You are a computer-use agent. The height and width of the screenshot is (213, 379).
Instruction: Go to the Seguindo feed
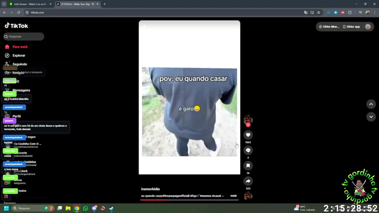click(x=20, y=64)
